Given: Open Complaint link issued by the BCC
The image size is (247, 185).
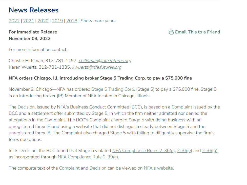Looking at the screenshot, I should [182, 107].
